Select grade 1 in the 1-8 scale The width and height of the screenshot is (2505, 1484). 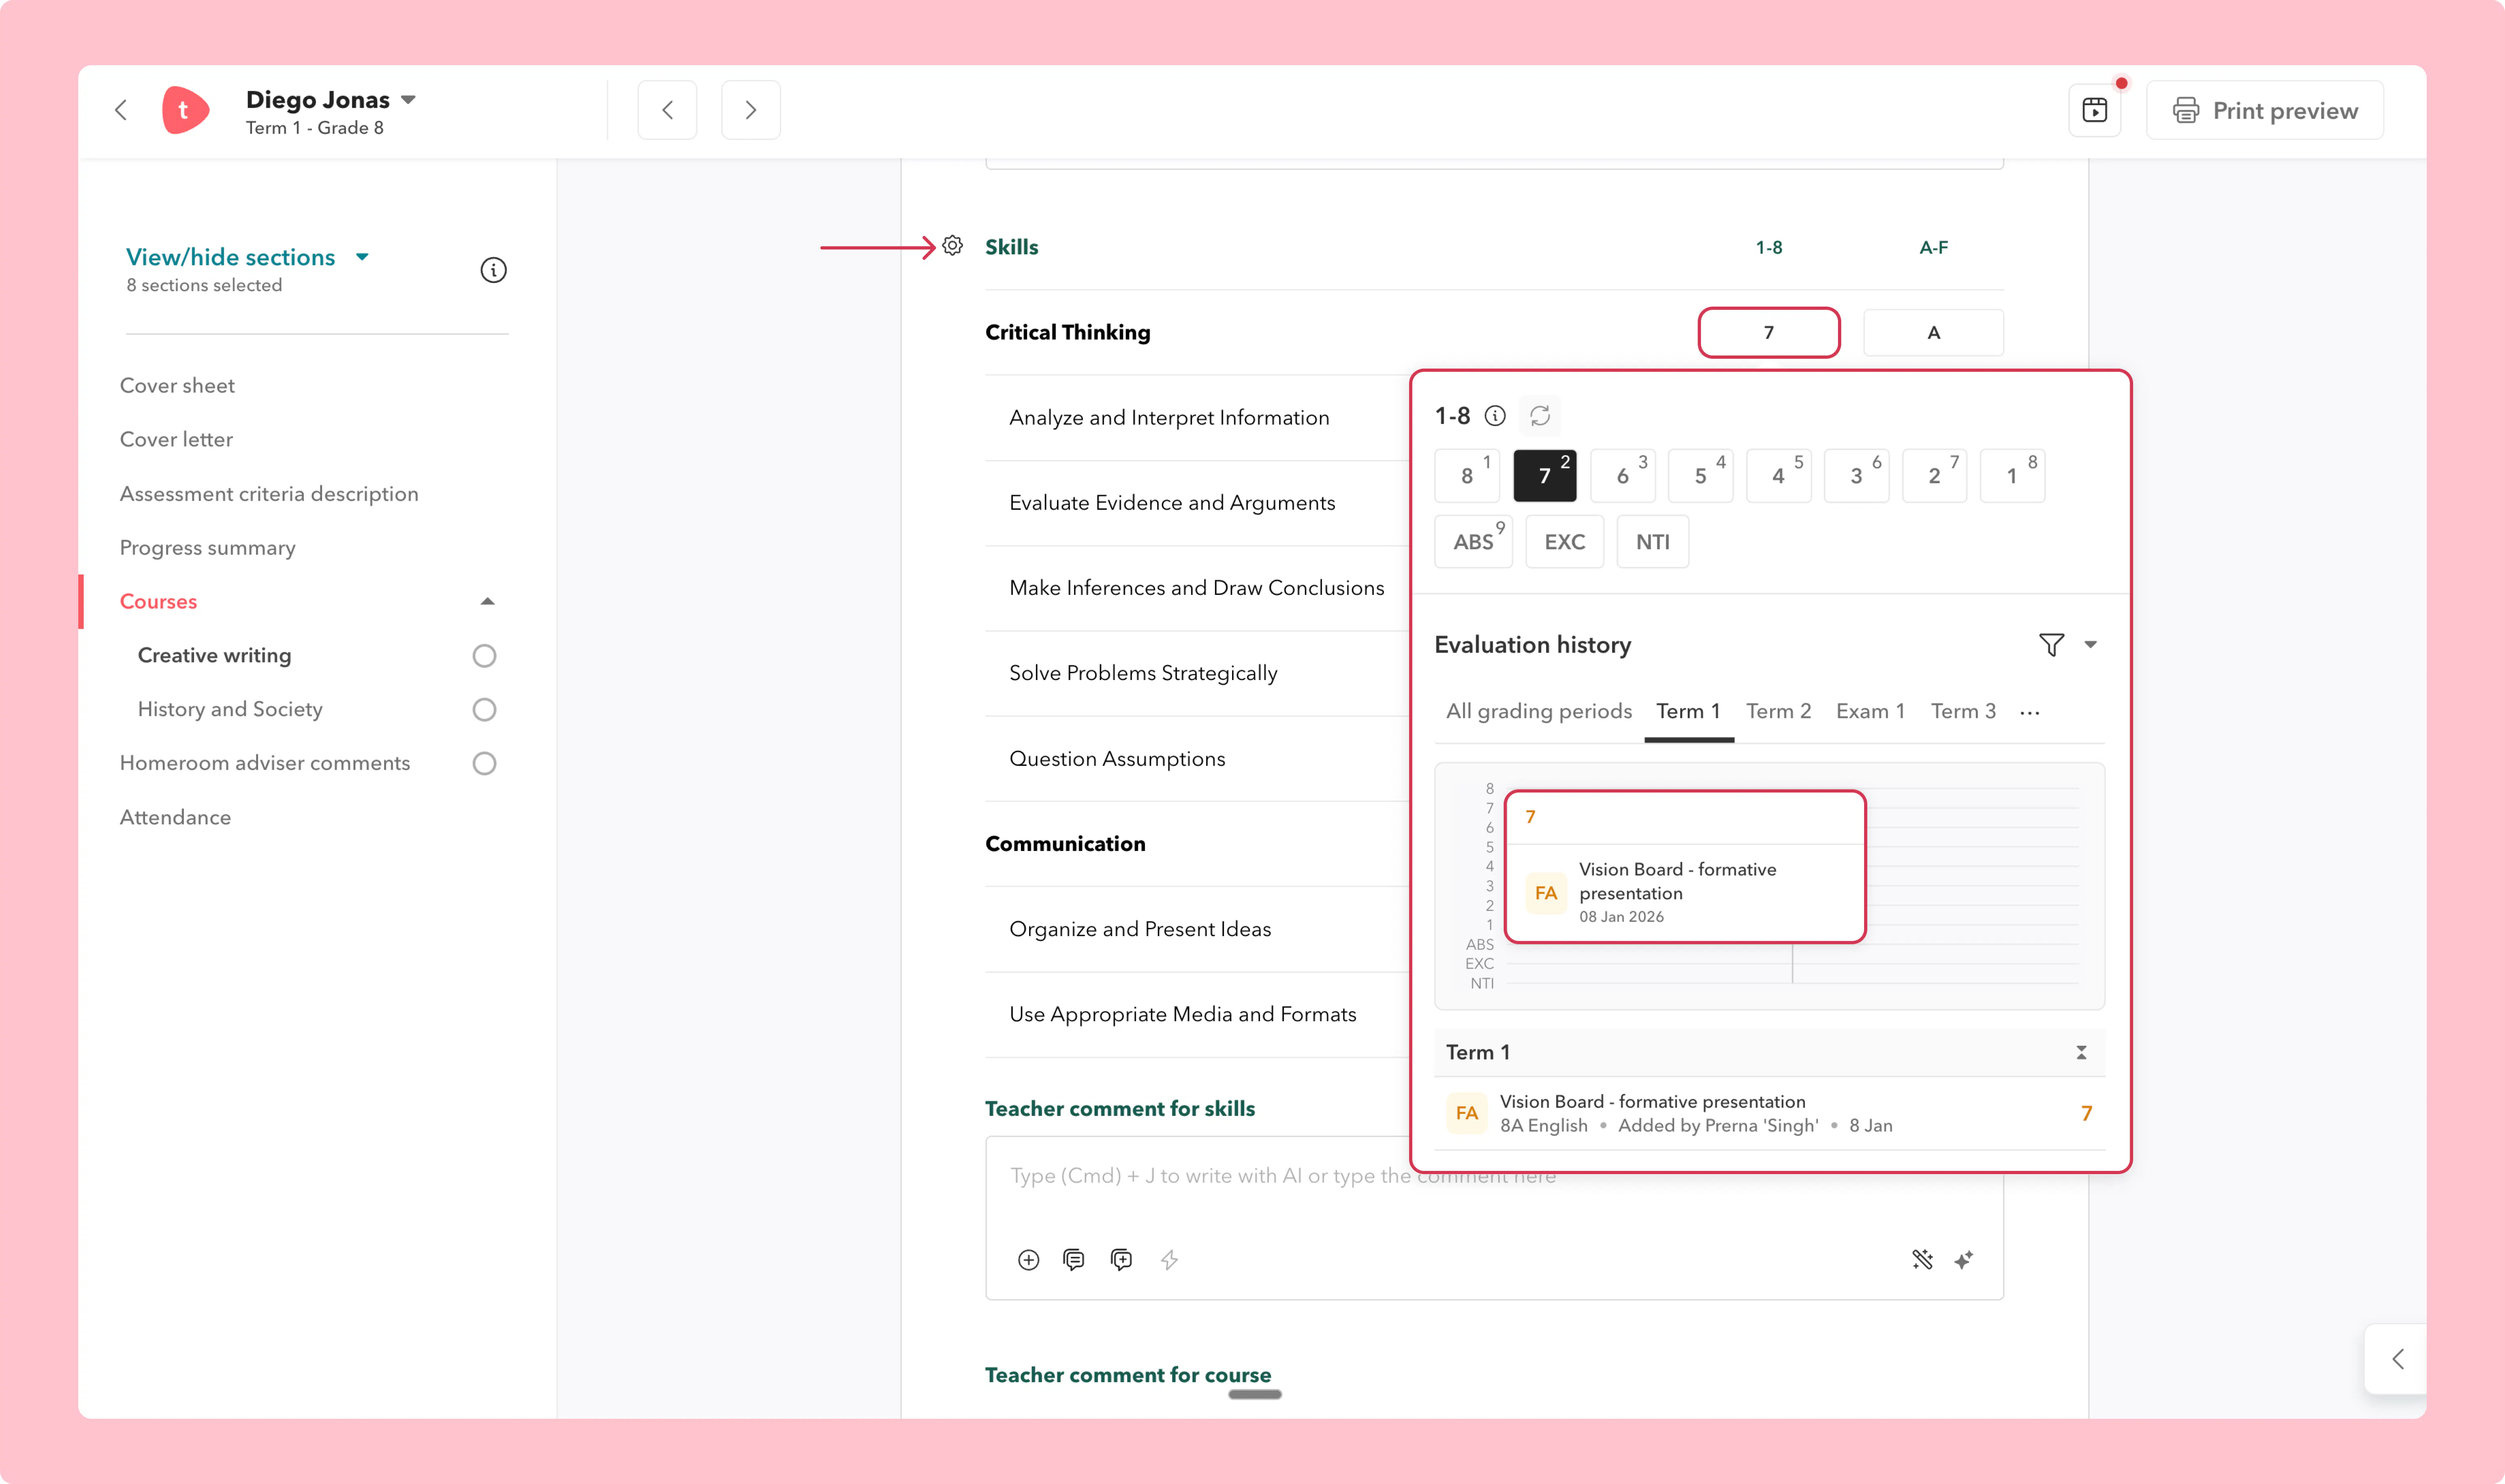[2012, 476]
